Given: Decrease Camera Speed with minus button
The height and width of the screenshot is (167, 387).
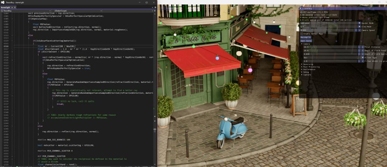Looking at the screenshot, I should pos(356,30).
